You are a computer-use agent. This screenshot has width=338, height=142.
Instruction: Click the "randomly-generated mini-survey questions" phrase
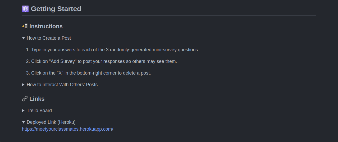click(x=154, y=50)
